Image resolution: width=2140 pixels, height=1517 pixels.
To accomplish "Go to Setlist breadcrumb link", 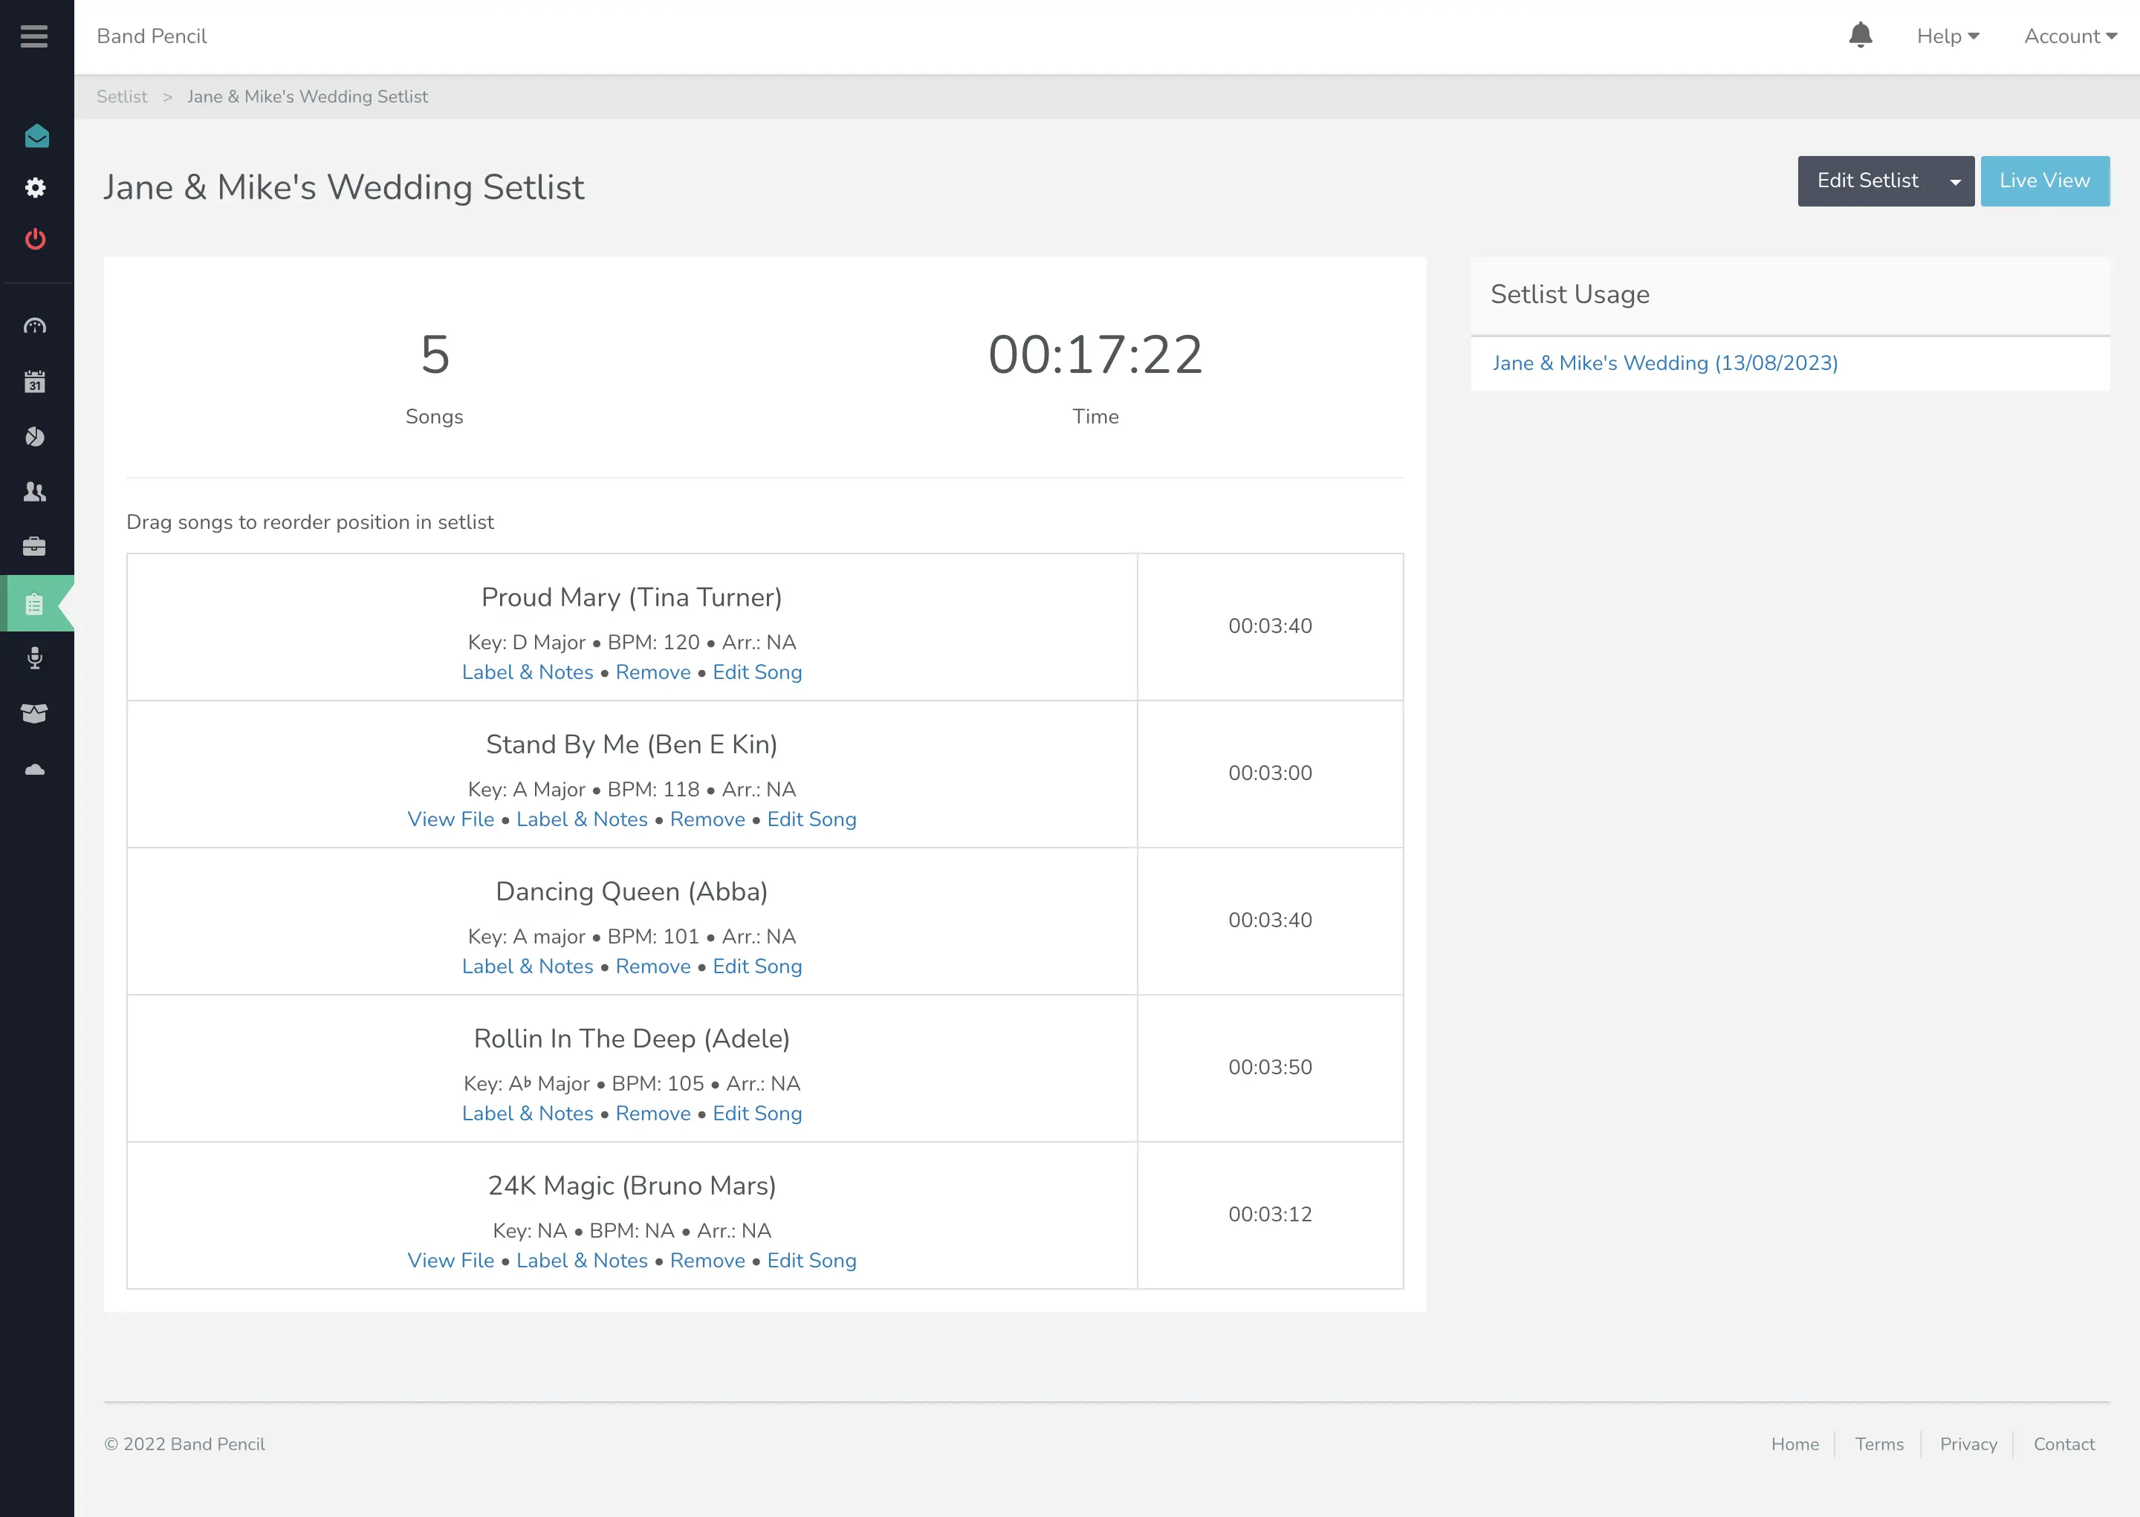I will [x=123, y=97].
